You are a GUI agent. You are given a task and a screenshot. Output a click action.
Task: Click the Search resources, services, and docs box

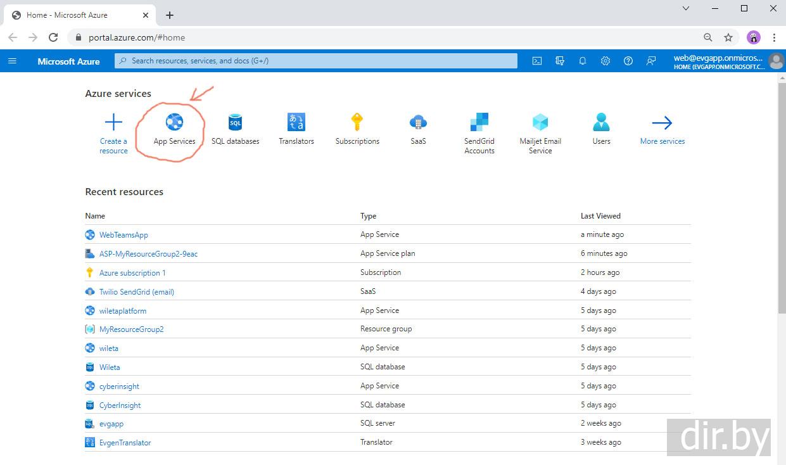point(316,61)
